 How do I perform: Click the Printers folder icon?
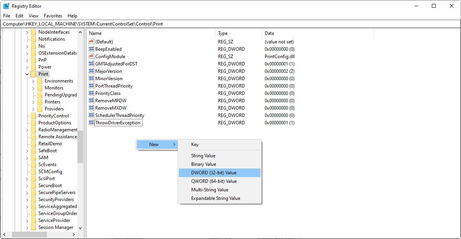click(40, 102)
